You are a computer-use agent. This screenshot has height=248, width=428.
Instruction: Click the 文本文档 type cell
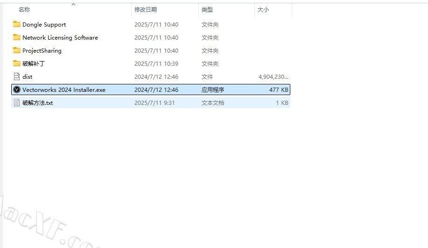tap(213, 103)
